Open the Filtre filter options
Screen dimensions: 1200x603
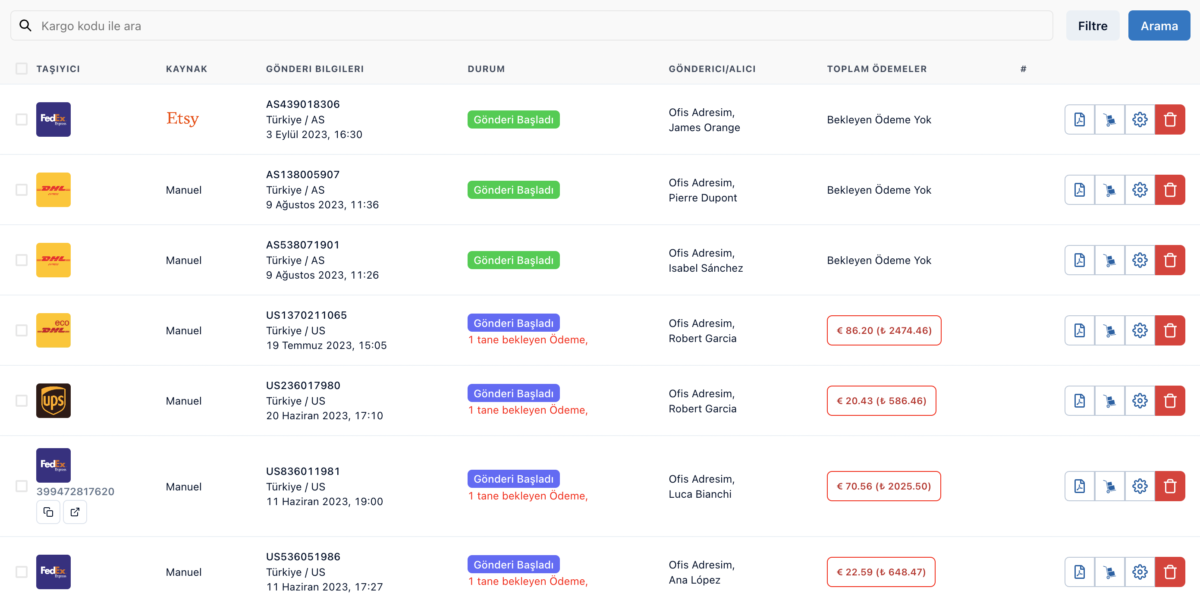pyautogui.click(x=1093, y=26)
